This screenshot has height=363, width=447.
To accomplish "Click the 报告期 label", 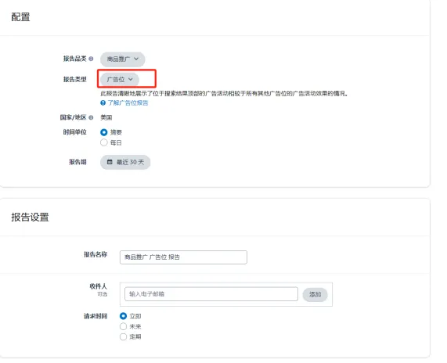I will (78, 162).
